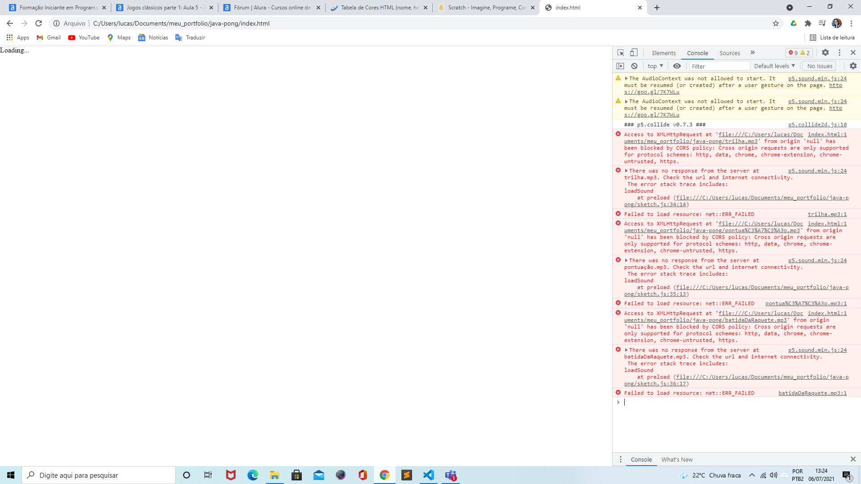Screen dimensions: 861x484
Task: Show more DevTools tabs chevron
Action: 752,53
